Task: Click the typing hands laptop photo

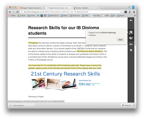Action: point(69,84)
